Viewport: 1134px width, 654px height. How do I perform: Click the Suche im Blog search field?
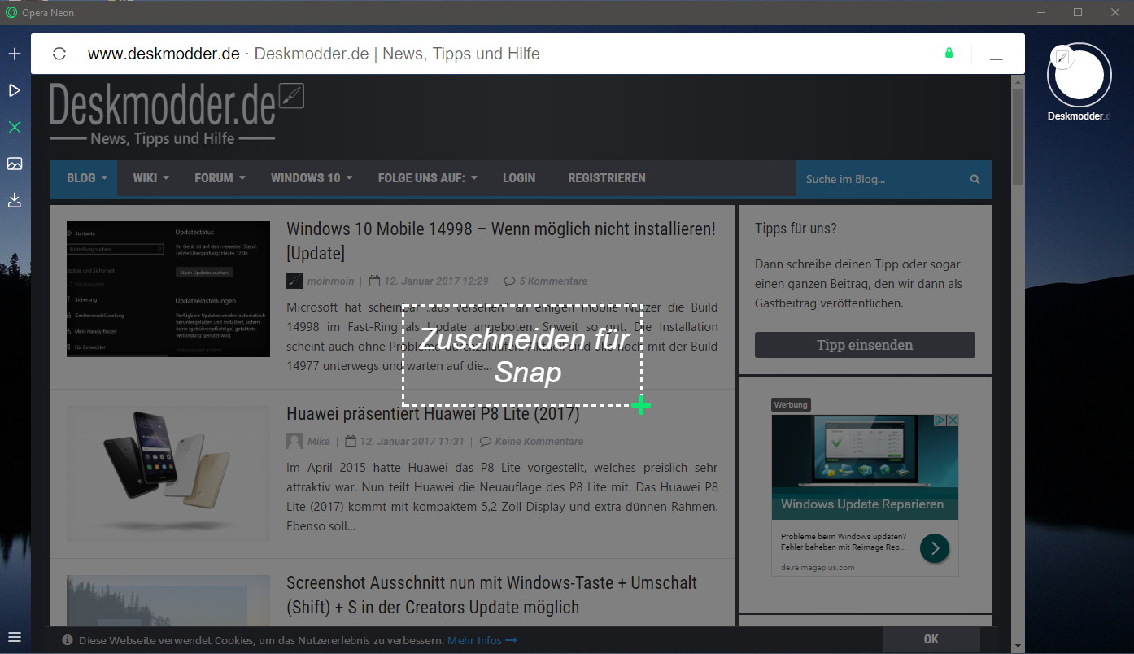(880, 180)
